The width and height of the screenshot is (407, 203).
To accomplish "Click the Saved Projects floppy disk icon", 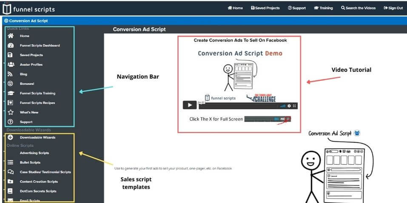I will tap(10, 55).
